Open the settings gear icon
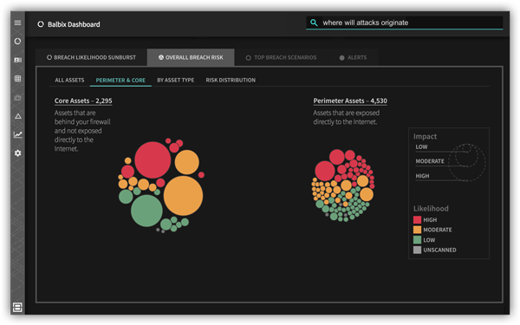Viewport: 520px width, 325px height. pos(18,153)
